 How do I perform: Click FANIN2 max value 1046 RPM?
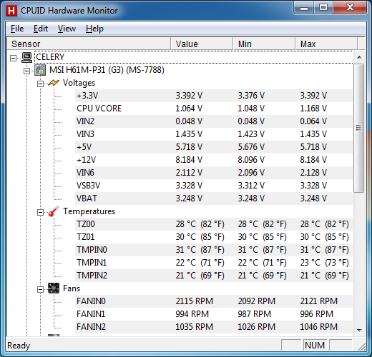[319, 327]
